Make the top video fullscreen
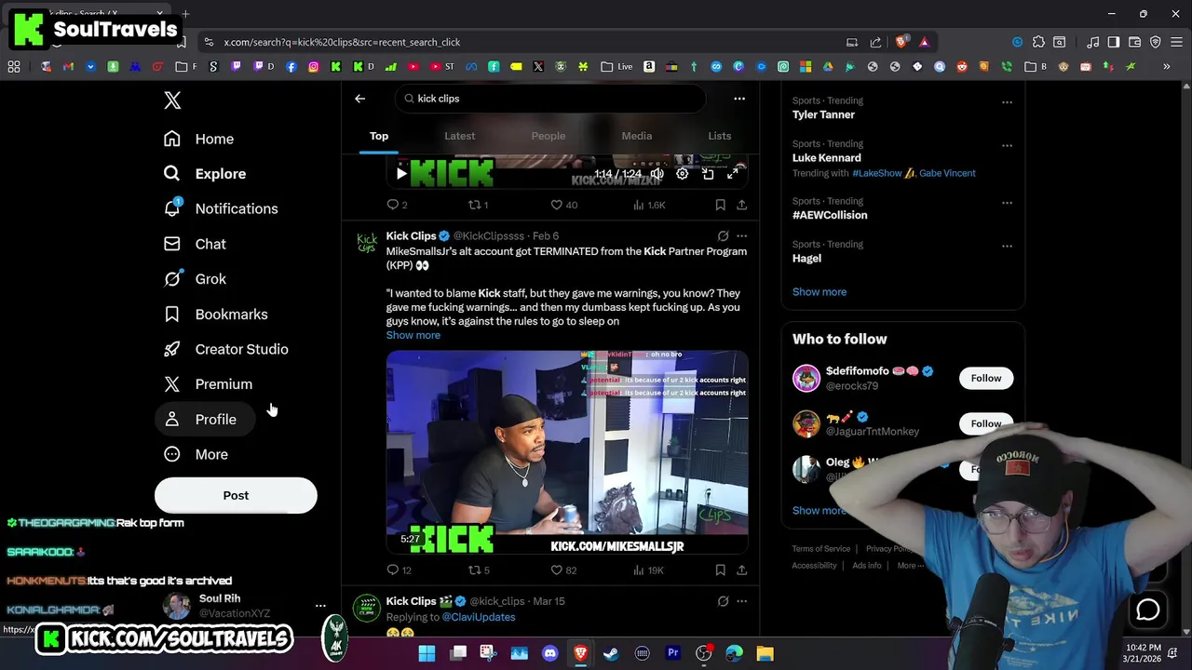 [733, 174]
